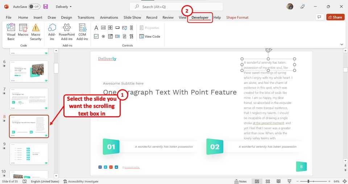Open the COM Add-ins dialog
This screenshot has height=184, width=348.
coord(82,32)
